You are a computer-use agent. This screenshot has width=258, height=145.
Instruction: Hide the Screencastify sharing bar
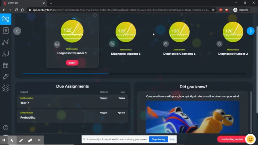(x=172, y=139)
